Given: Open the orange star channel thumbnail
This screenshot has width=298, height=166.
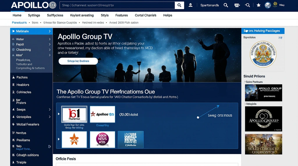Looking at the screenshot, I should (x=74, y=140).
